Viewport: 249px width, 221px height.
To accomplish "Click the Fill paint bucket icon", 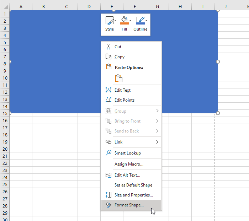I will (124, 21).
